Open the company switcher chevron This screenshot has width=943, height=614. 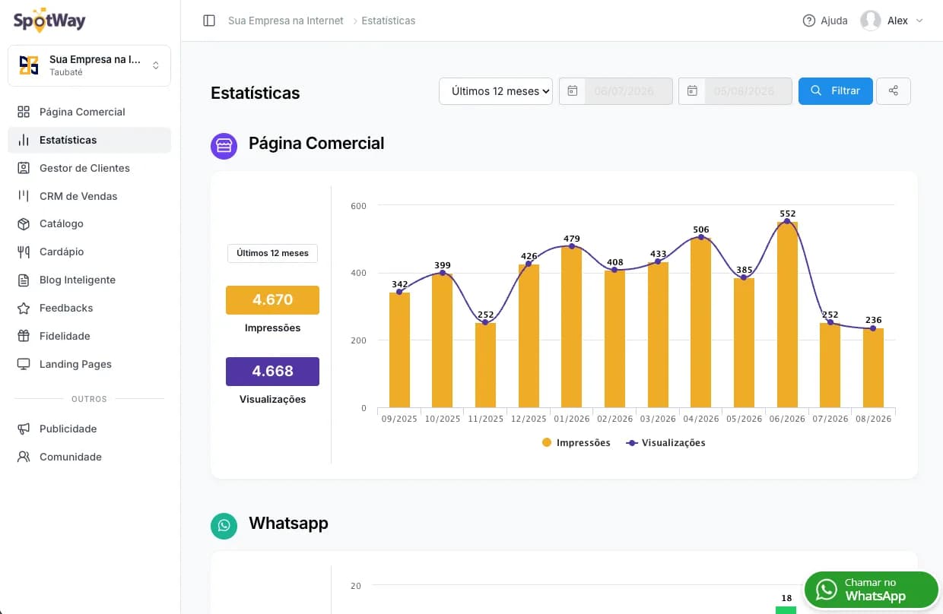156,65
